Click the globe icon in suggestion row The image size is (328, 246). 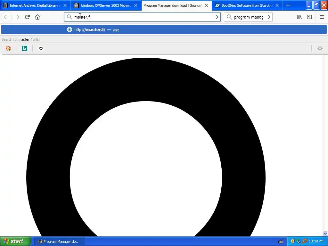click(69, 30)
